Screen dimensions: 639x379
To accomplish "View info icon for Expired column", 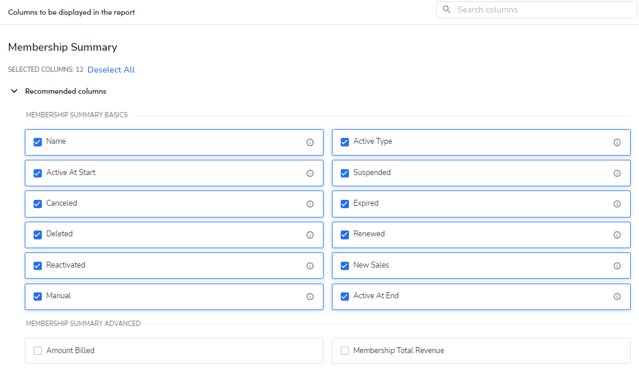I will (x=617, y=204).
